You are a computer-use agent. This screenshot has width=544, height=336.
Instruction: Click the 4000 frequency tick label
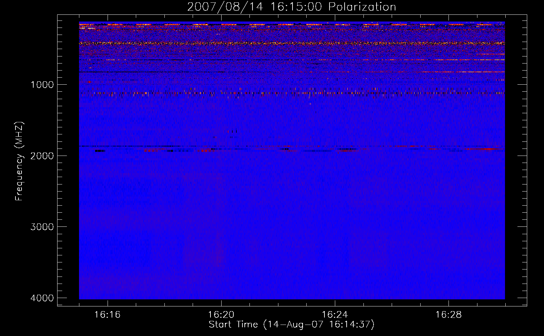(x=42, y=298)
